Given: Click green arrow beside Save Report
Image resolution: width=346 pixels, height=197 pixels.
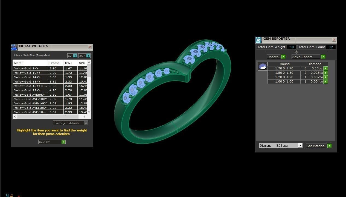Looking at the screenshot, I should click(x=323, y=57).
